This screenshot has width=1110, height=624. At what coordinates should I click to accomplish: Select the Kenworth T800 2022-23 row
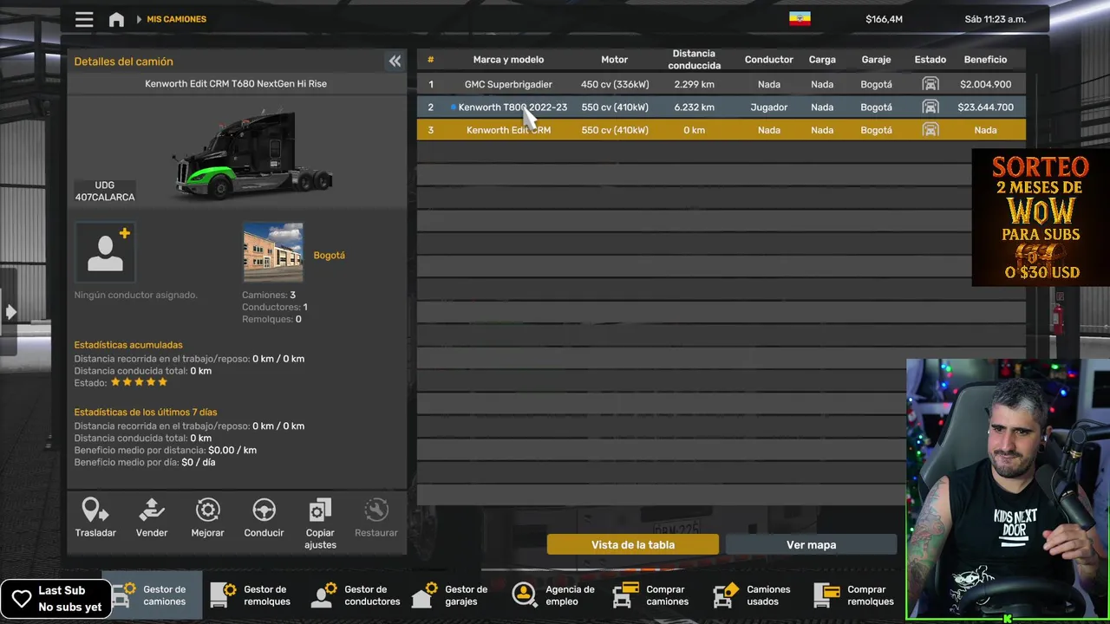(x=721, y=107)
